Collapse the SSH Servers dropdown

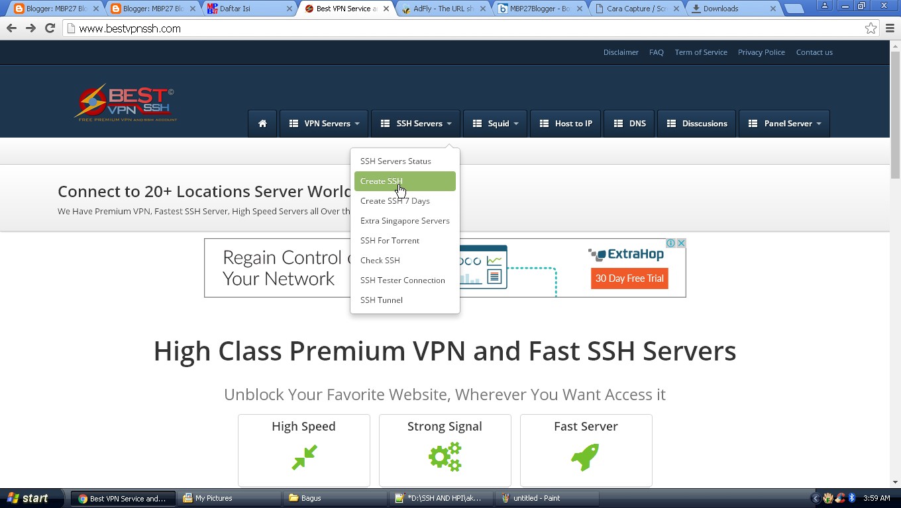pos(415,124)
